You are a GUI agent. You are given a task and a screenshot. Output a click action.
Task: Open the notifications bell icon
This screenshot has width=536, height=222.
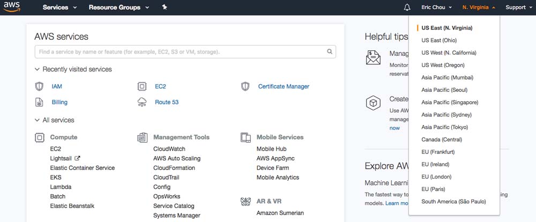(407, 8)
